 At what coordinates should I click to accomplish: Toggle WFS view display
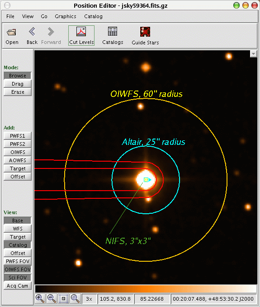pos(17,229)
